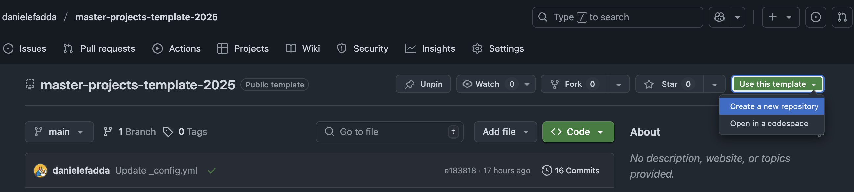Open the Add file dropdown
Image resolution: width=854 pixels, height=192 pixels.
pyautogui.click(x=505, y=132)
